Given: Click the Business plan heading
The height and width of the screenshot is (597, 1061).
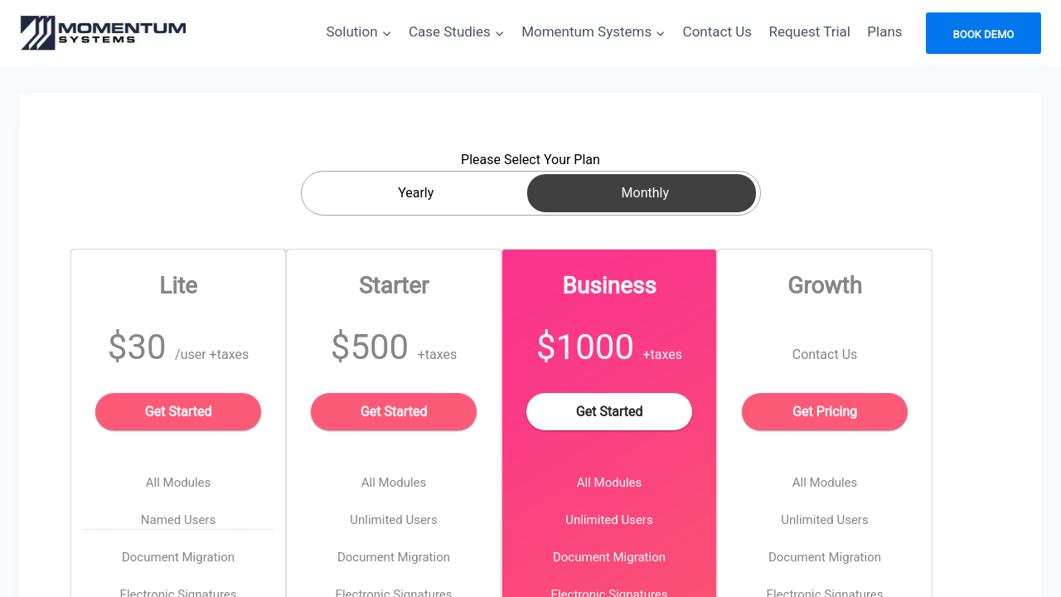Looking at the screenshot, I should tap(609, 285).
